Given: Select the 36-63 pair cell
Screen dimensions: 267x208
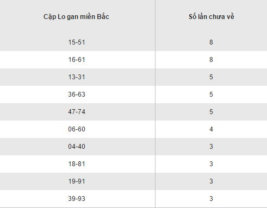Looking at the screenshot, I should (x=77, y=94).
